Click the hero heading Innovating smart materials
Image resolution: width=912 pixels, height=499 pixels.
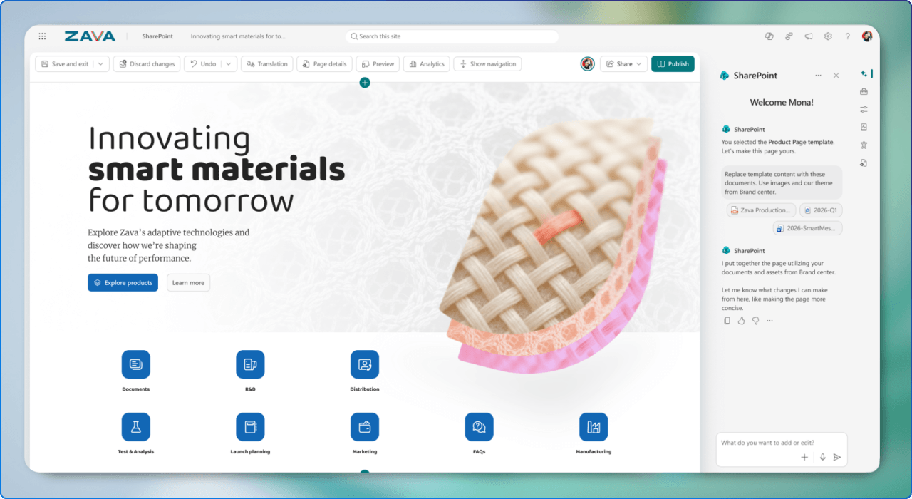[x=217, y=170]
